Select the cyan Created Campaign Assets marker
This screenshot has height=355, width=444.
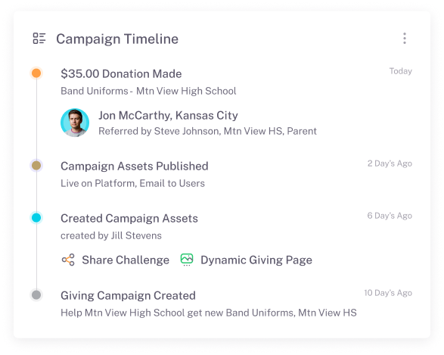point(36,217)
